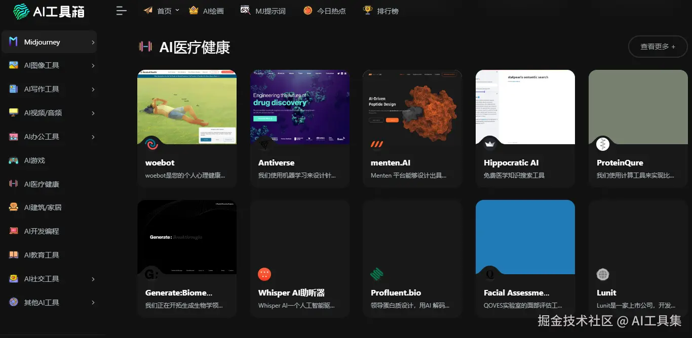This screenshot has width=692, height=338.
Task: Open the Lunit title link
Action: (606, 292)
